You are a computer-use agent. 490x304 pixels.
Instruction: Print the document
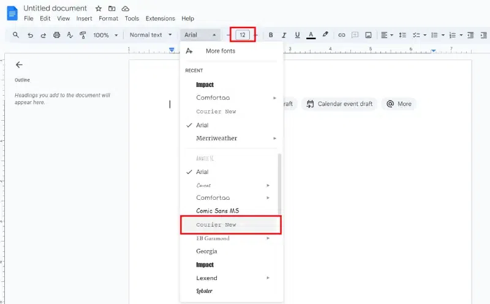pyautogui.click(x=56, y=35)
